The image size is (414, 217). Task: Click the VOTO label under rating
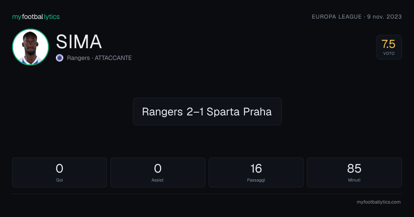tap(389, 53)
